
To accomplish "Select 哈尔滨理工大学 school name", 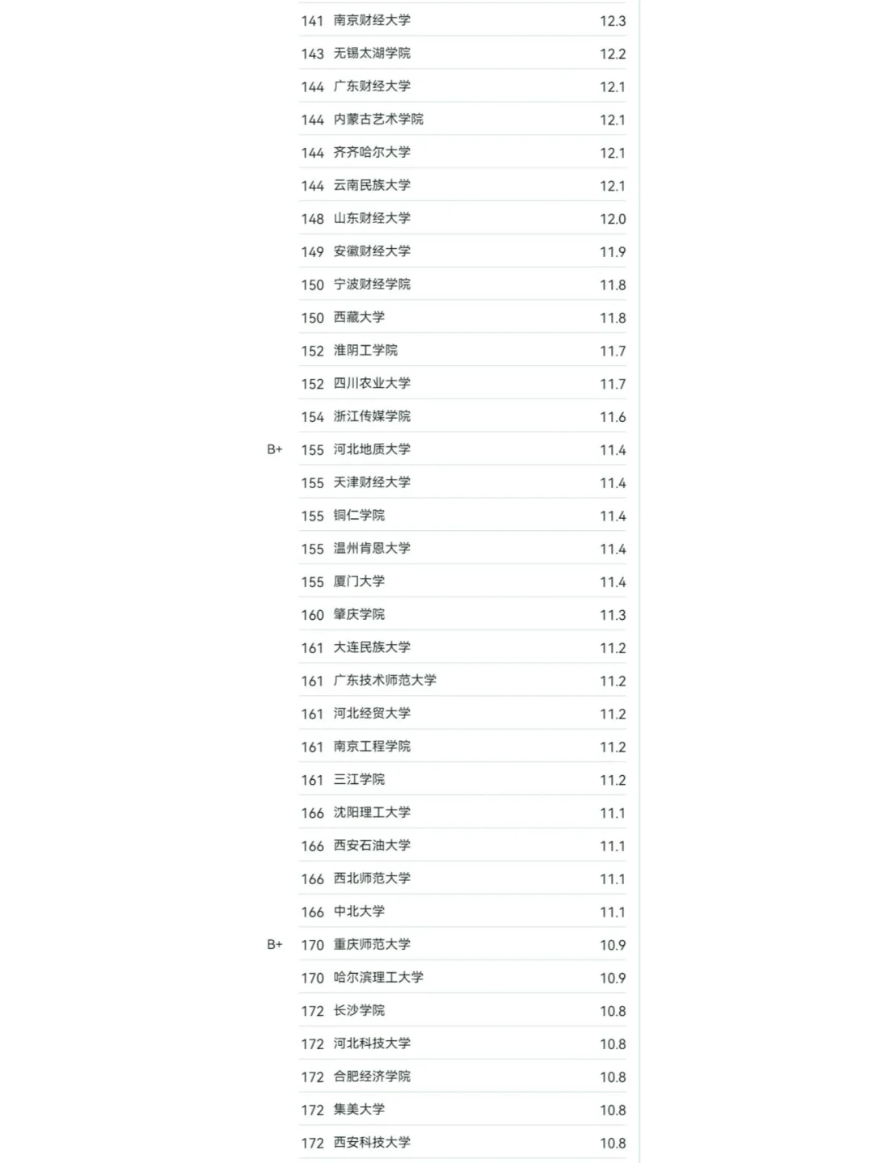I will [378, 978].
